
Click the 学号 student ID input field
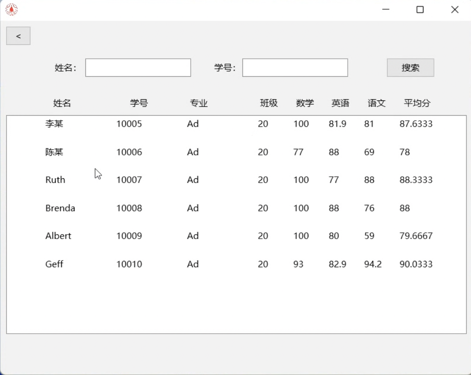(x=295, y=68)
